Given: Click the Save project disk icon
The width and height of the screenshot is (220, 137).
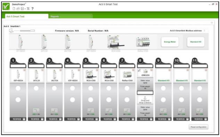Looking at the screenshot, I should click(22, 9).
